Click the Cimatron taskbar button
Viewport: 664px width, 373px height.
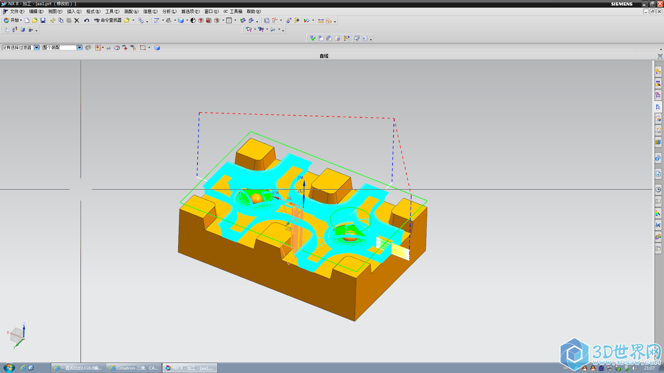point(134,368)
